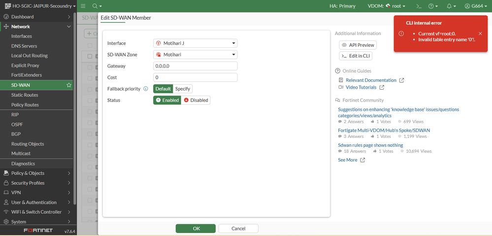This screenshot has height=236, width=492.
Task: Click the WiFi & Switch Controller icon
Action: pyautogui.click(x=6, y=212)
